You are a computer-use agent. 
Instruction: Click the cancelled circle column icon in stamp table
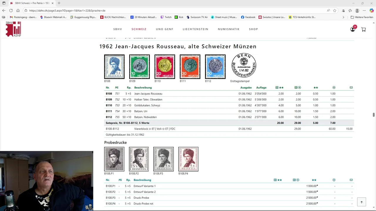(334, 88)
